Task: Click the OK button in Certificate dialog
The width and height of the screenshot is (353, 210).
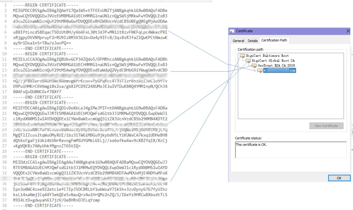Action: point(339,178)
